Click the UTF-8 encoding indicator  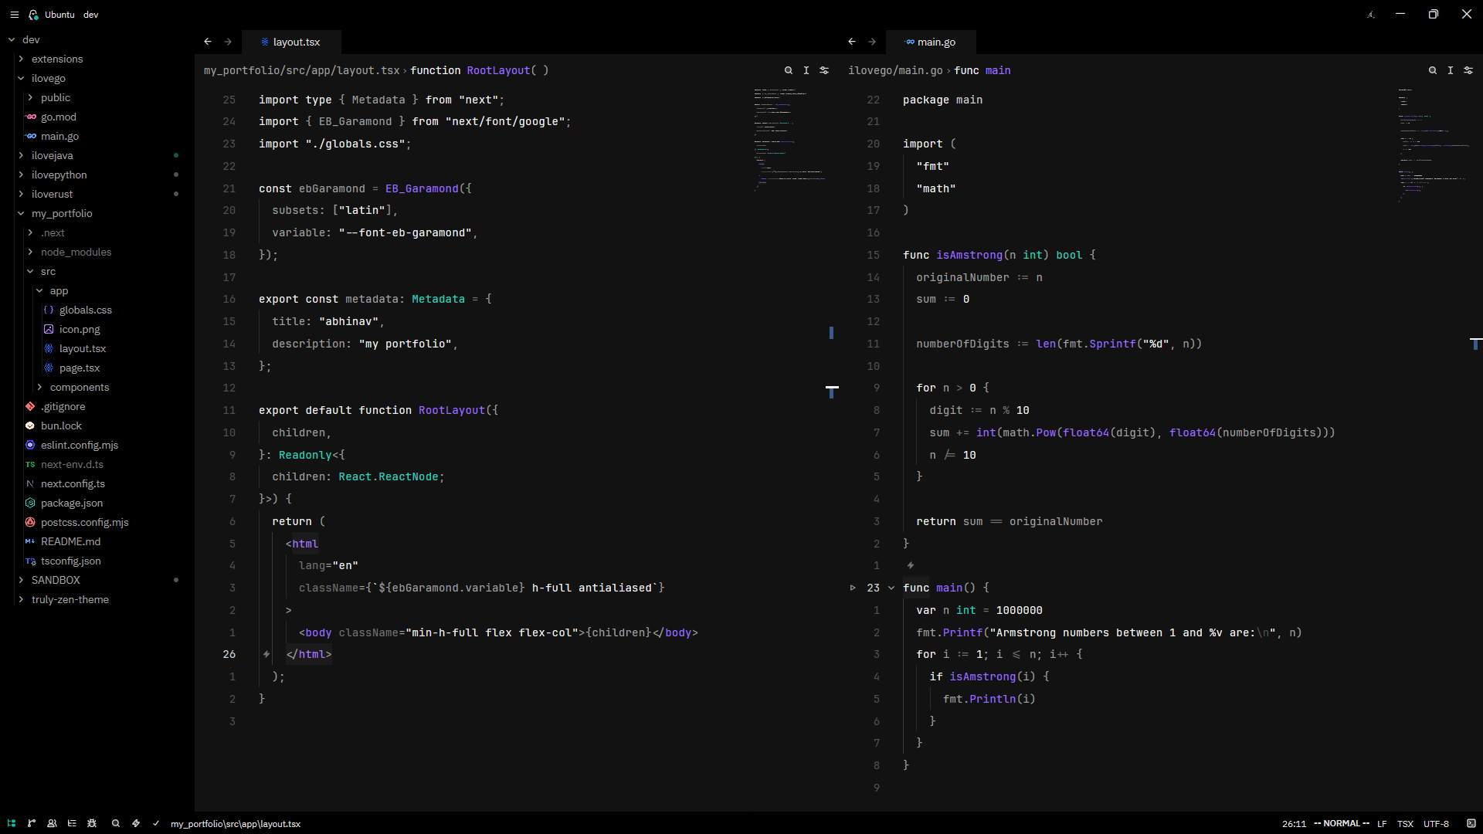pos(1436,824)
